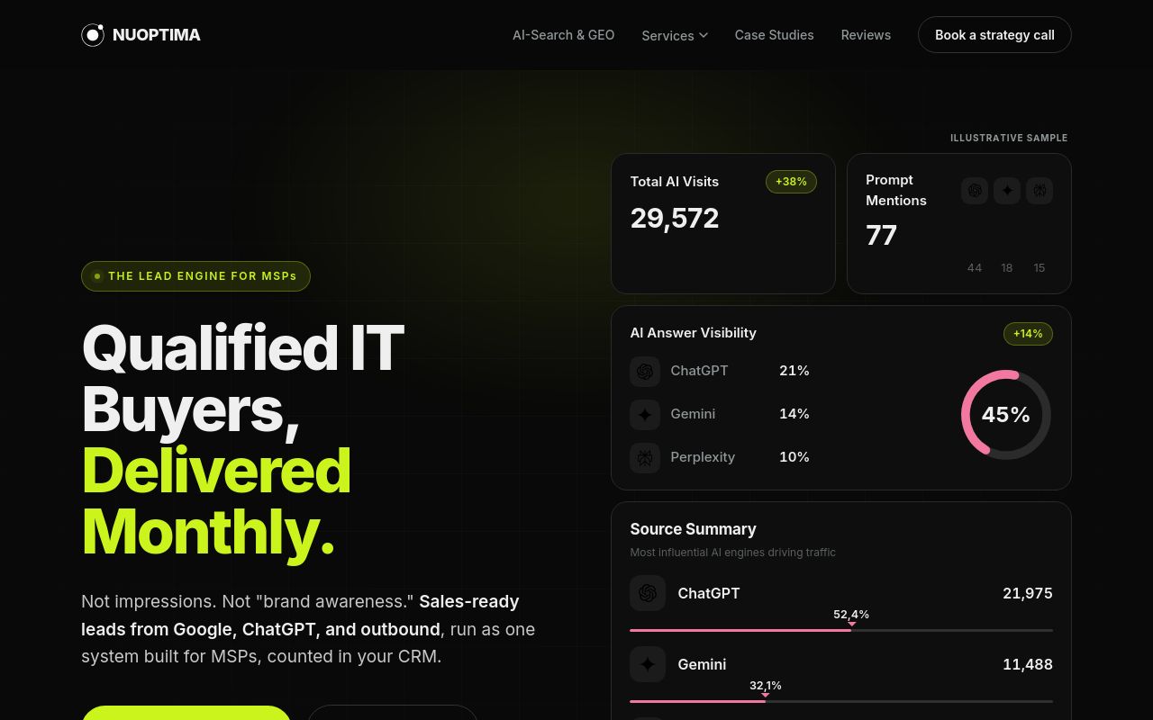1153x720 pixels.
Task: Click the 45% donut progress ring
Action: (1006, 415)
